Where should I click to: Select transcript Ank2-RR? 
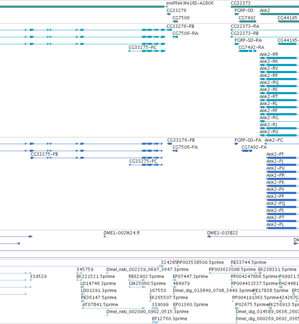(x=269, y=54)
